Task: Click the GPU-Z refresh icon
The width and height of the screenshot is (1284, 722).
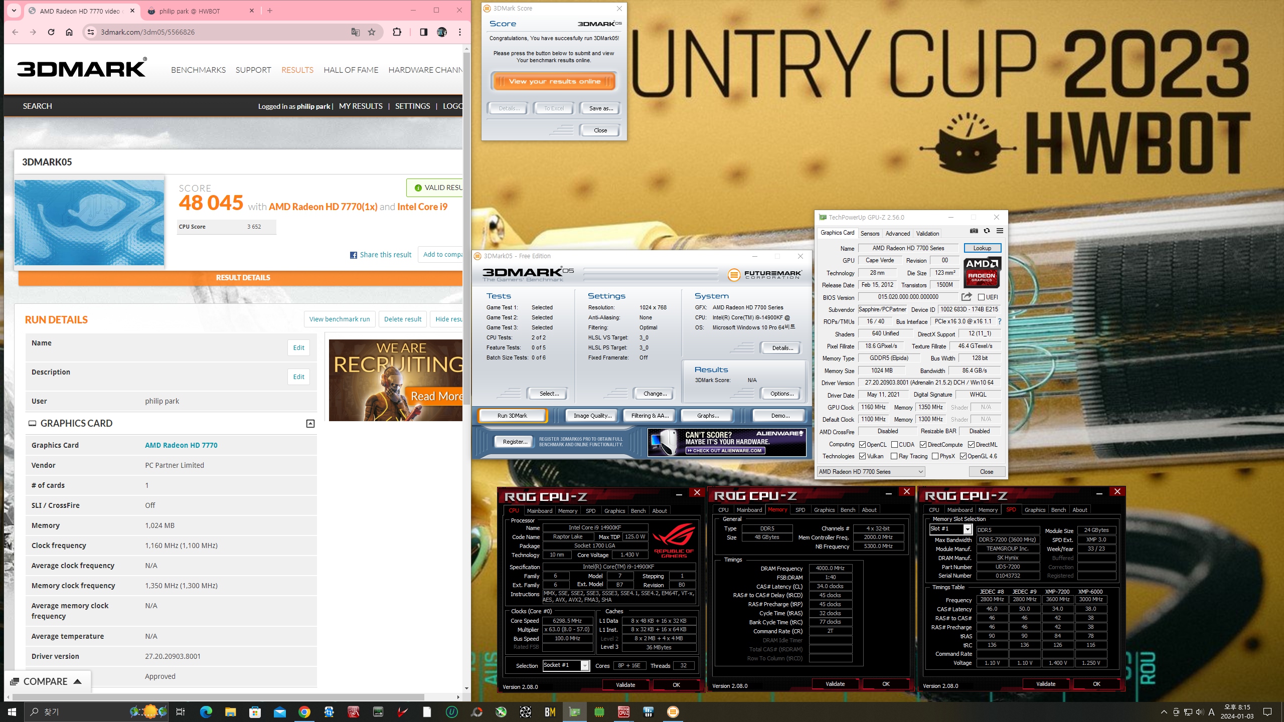Action: click(987, 231)
